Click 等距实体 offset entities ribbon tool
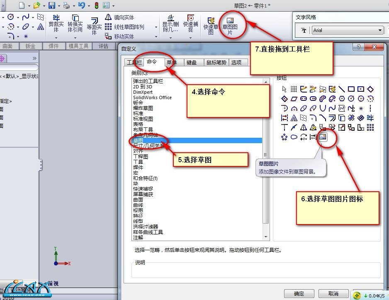The image size is (389, 300). [94, 26]
